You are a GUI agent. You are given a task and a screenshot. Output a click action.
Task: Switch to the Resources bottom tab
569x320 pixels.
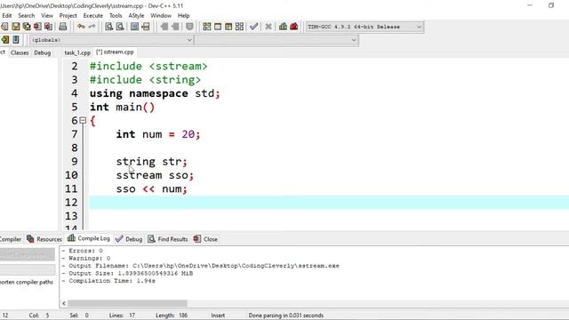click(x=44, y=239)
